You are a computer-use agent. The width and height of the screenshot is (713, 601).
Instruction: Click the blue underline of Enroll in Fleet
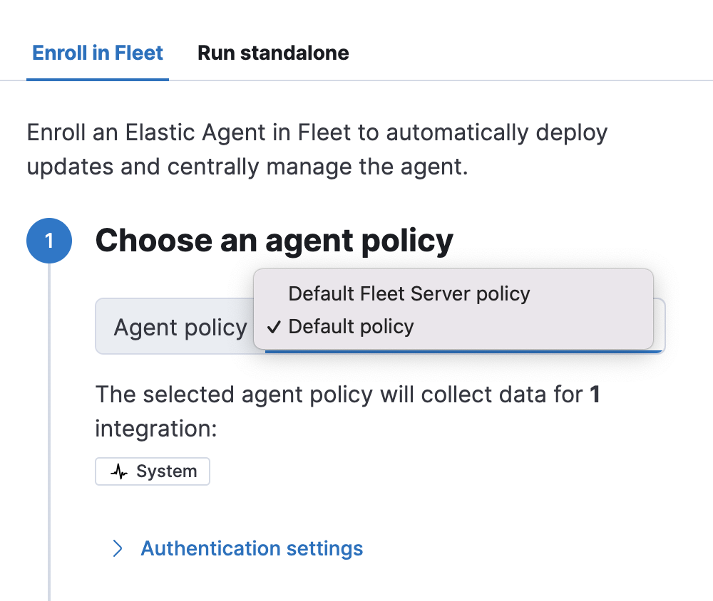[x=97, y=79]
